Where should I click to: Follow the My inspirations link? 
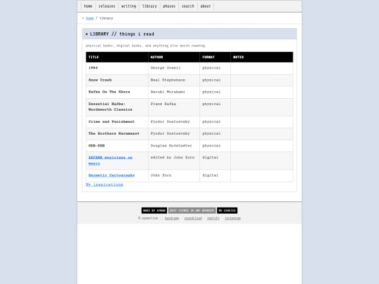click(x=105, y=184)
